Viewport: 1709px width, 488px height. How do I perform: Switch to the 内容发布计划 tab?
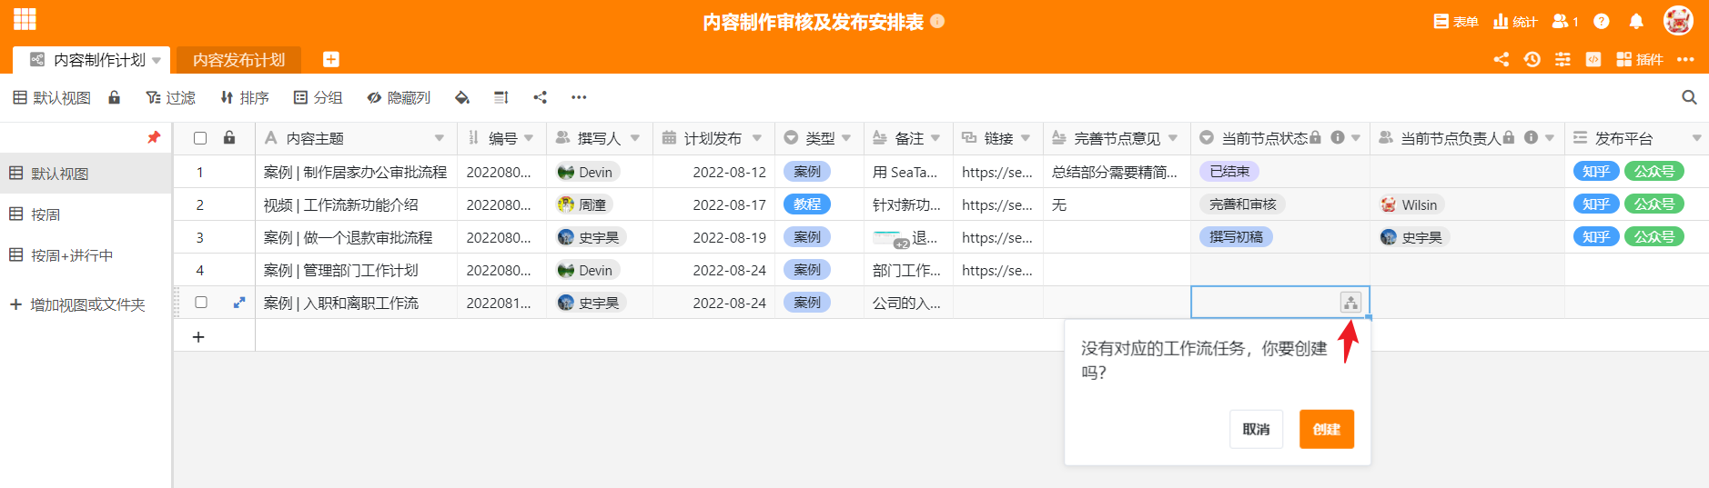coord(238,60)
